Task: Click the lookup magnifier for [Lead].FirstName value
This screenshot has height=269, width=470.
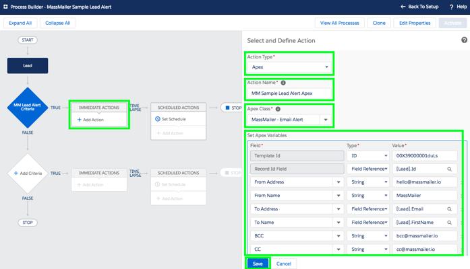Action: pos(449,223)
